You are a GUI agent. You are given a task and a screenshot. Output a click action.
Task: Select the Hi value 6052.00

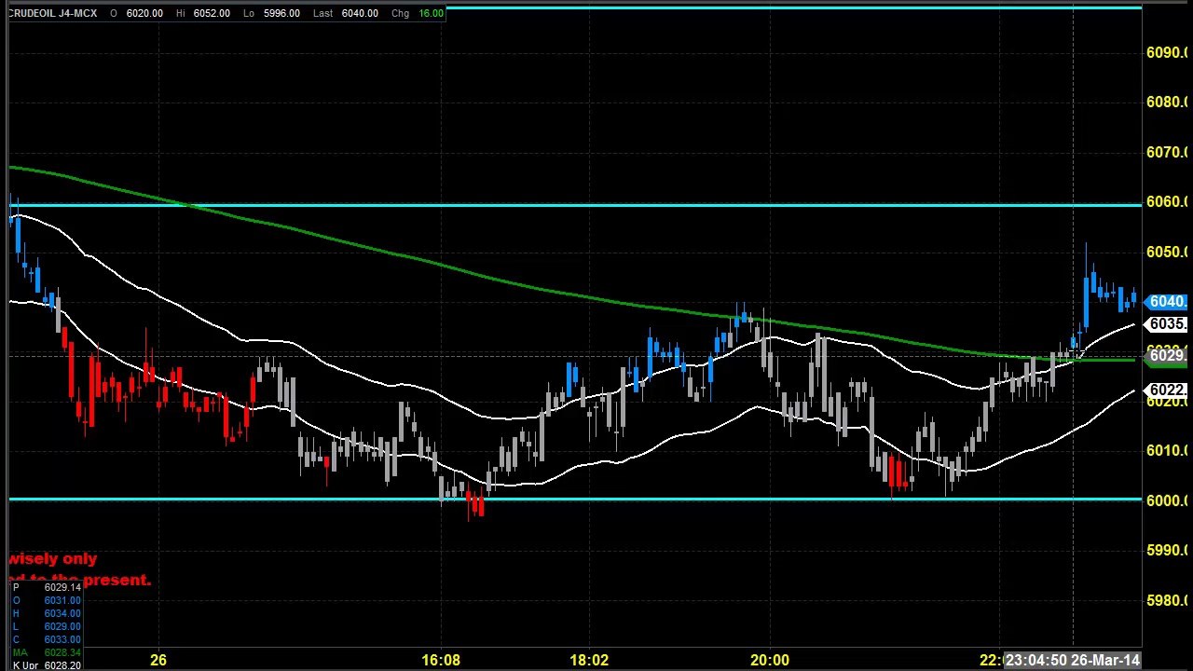212,13
